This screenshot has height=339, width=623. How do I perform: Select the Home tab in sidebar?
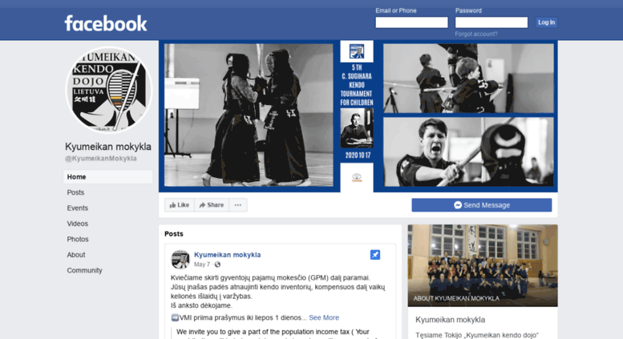(107, 177)
